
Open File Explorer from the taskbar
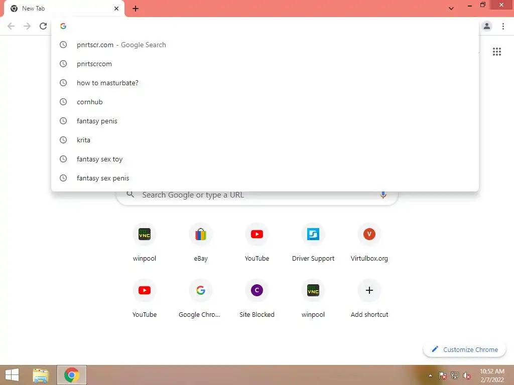pos(41,375)
